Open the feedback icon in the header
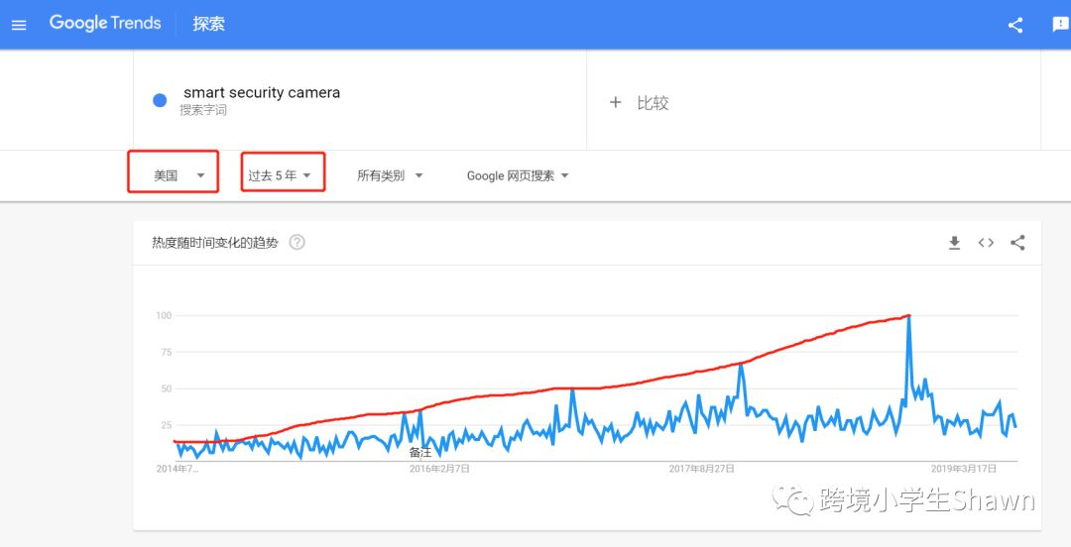Image resolution: width=1071 pixels, height=547 pixels. [1059, 25]
